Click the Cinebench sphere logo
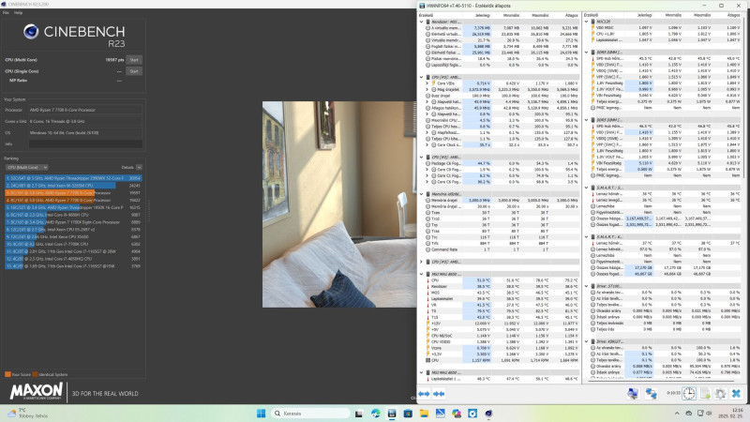750x422 pixels. tap(31, 32)
